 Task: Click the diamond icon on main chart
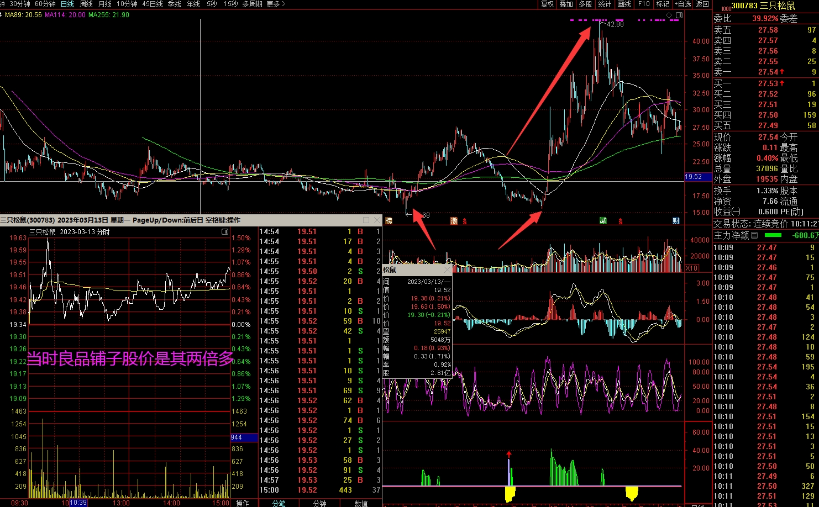point(669,15)
